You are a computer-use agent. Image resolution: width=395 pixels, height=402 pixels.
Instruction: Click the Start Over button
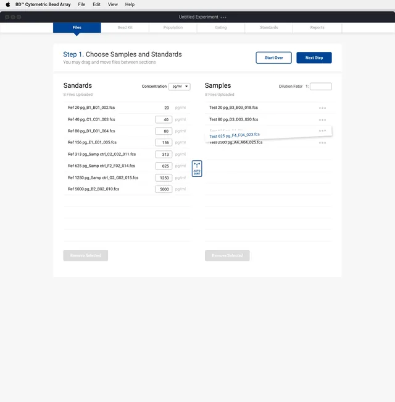(274, 58)
